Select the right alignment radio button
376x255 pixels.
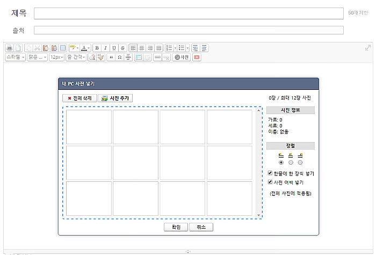pyautogui.click(x=300, y=162)
